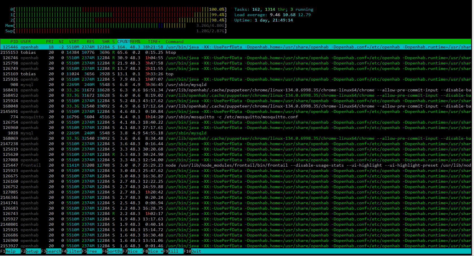This screenshot has width=474, height=256.
Task: Sort by the MEM% column header
Action: (x=135, y=42)
